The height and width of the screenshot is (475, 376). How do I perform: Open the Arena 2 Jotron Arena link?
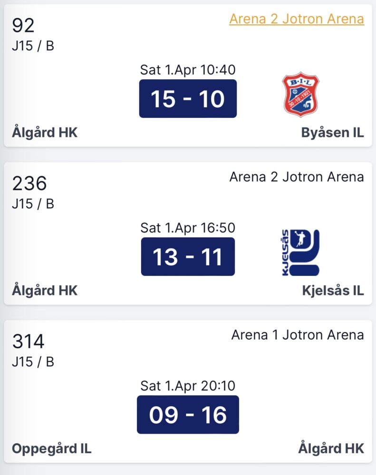click(297, 19)
